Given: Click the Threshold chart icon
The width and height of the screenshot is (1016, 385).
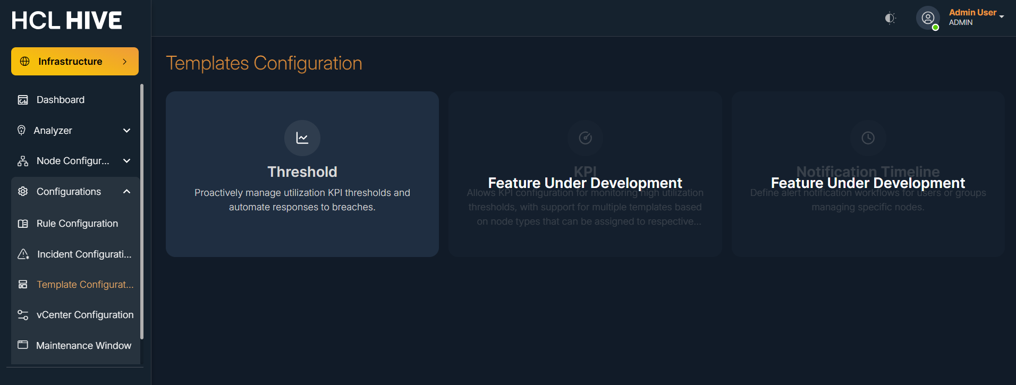Looking at the screenshot, I should click(302, 138).
